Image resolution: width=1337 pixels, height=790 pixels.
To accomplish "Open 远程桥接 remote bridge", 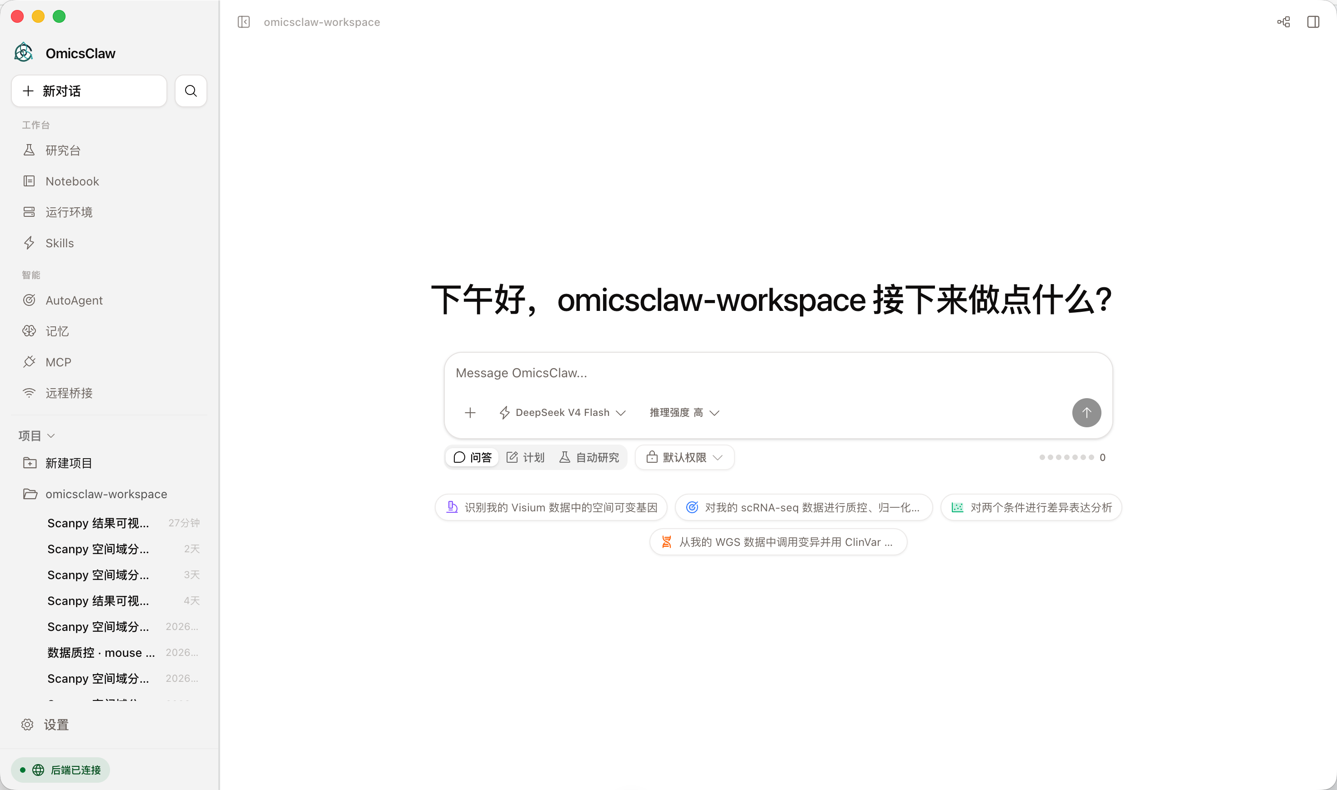I will (x=109, y=393).
